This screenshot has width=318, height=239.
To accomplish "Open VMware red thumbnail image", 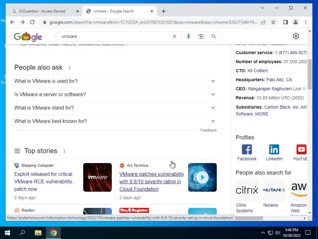I will click(97, 177).
